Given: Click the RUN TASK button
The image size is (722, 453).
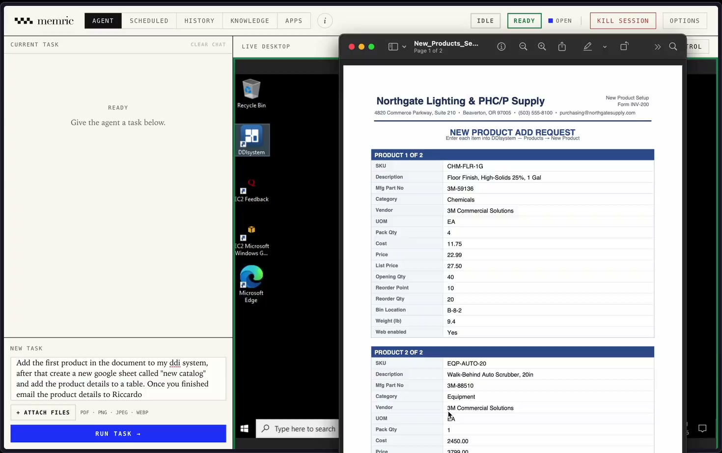Looking at the screenshot, I should click(118, 434).
